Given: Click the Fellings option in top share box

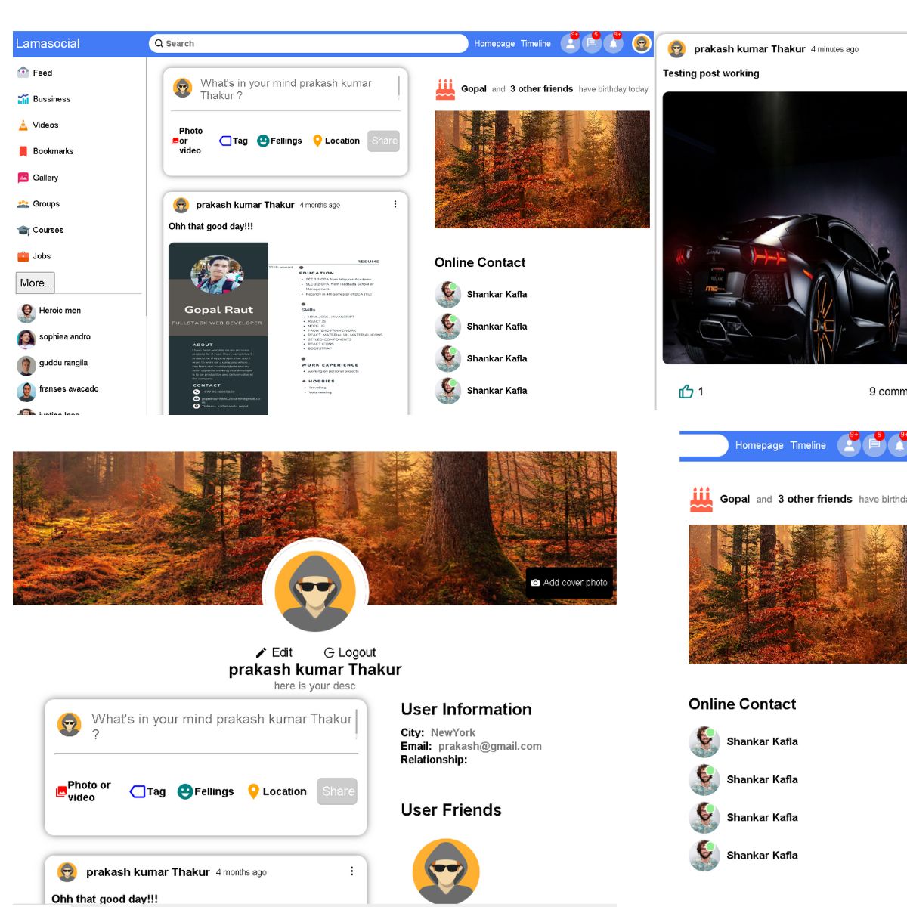Looking at the screenshot, I should pyautogui.click(x=279, y=141).
